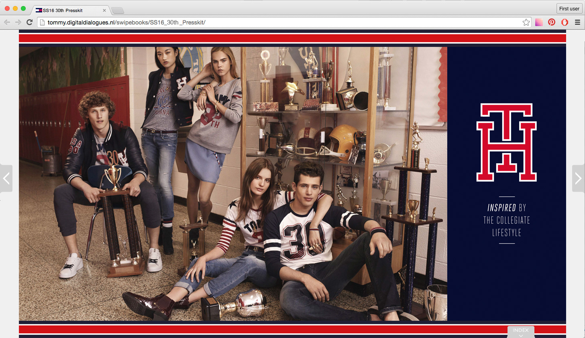Click the browser back arrow
This screenshot has height=338, width=585.
(7, 22)
